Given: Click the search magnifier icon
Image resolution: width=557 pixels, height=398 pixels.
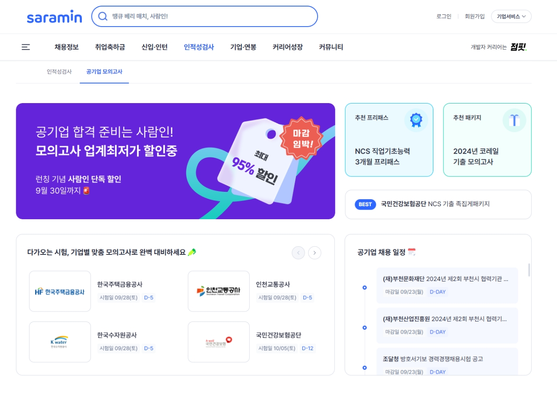Looking at the screenshot, I should [x=103, y=17].
